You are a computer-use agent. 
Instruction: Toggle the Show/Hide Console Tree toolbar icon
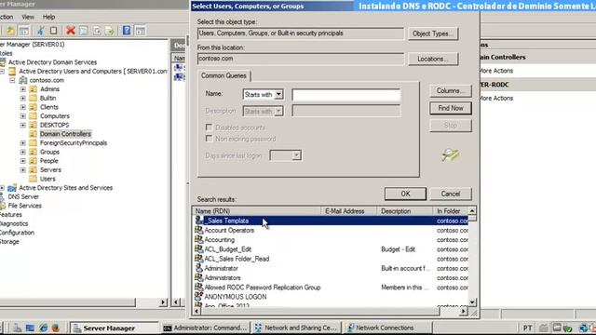[x=24, y=31]
